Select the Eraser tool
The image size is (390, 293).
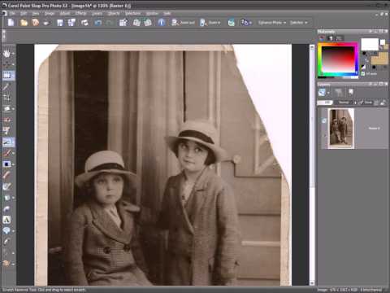[6, 175]
